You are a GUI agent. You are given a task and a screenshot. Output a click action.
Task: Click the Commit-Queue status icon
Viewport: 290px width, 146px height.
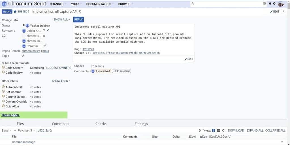pyautogui.click(x=3, y=96)
